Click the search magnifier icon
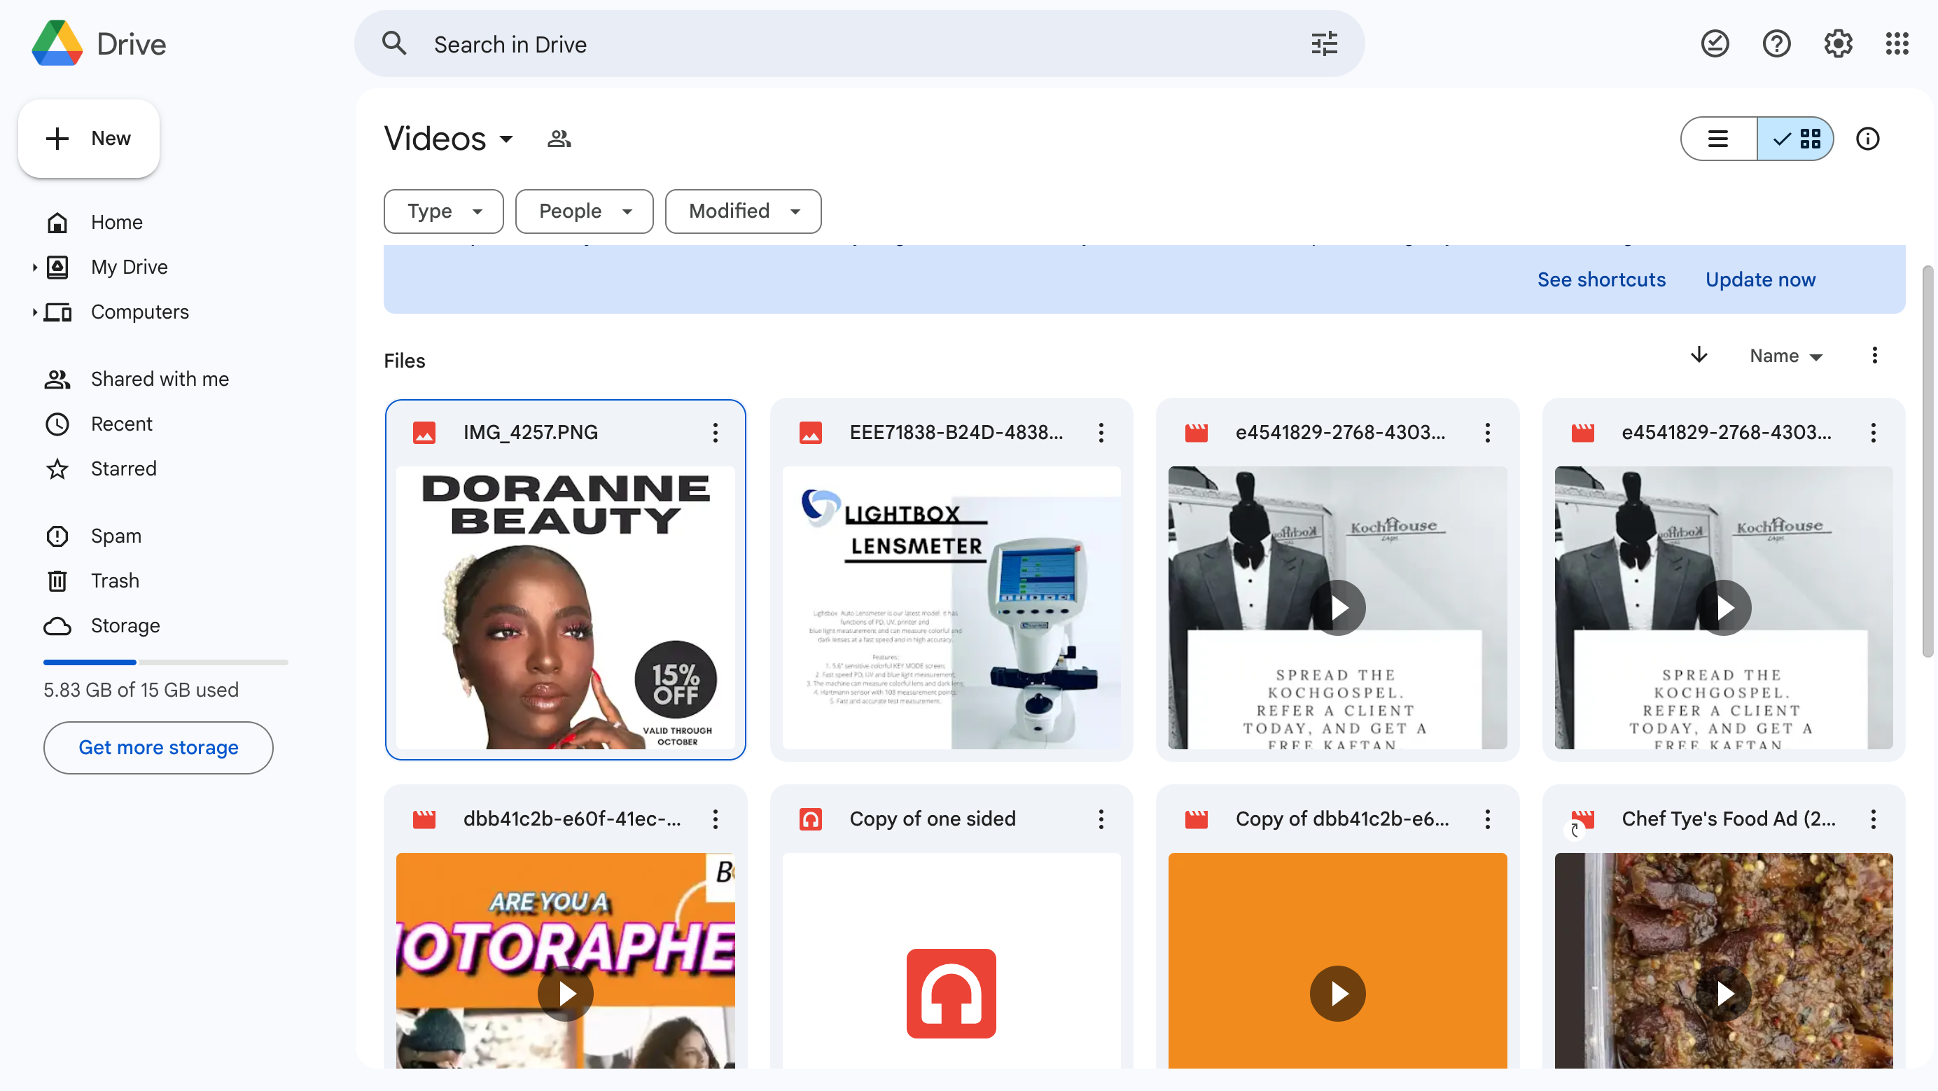Image resolution: width=1938 pixels, height=1091 pixels. click(x=394, y=43)
